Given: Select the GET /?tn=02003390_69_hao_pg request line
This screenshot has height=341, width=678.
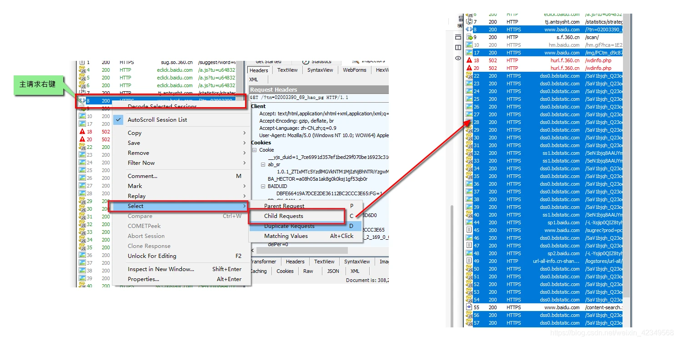Looking at the screenshot, I should [x=299, y=98].
